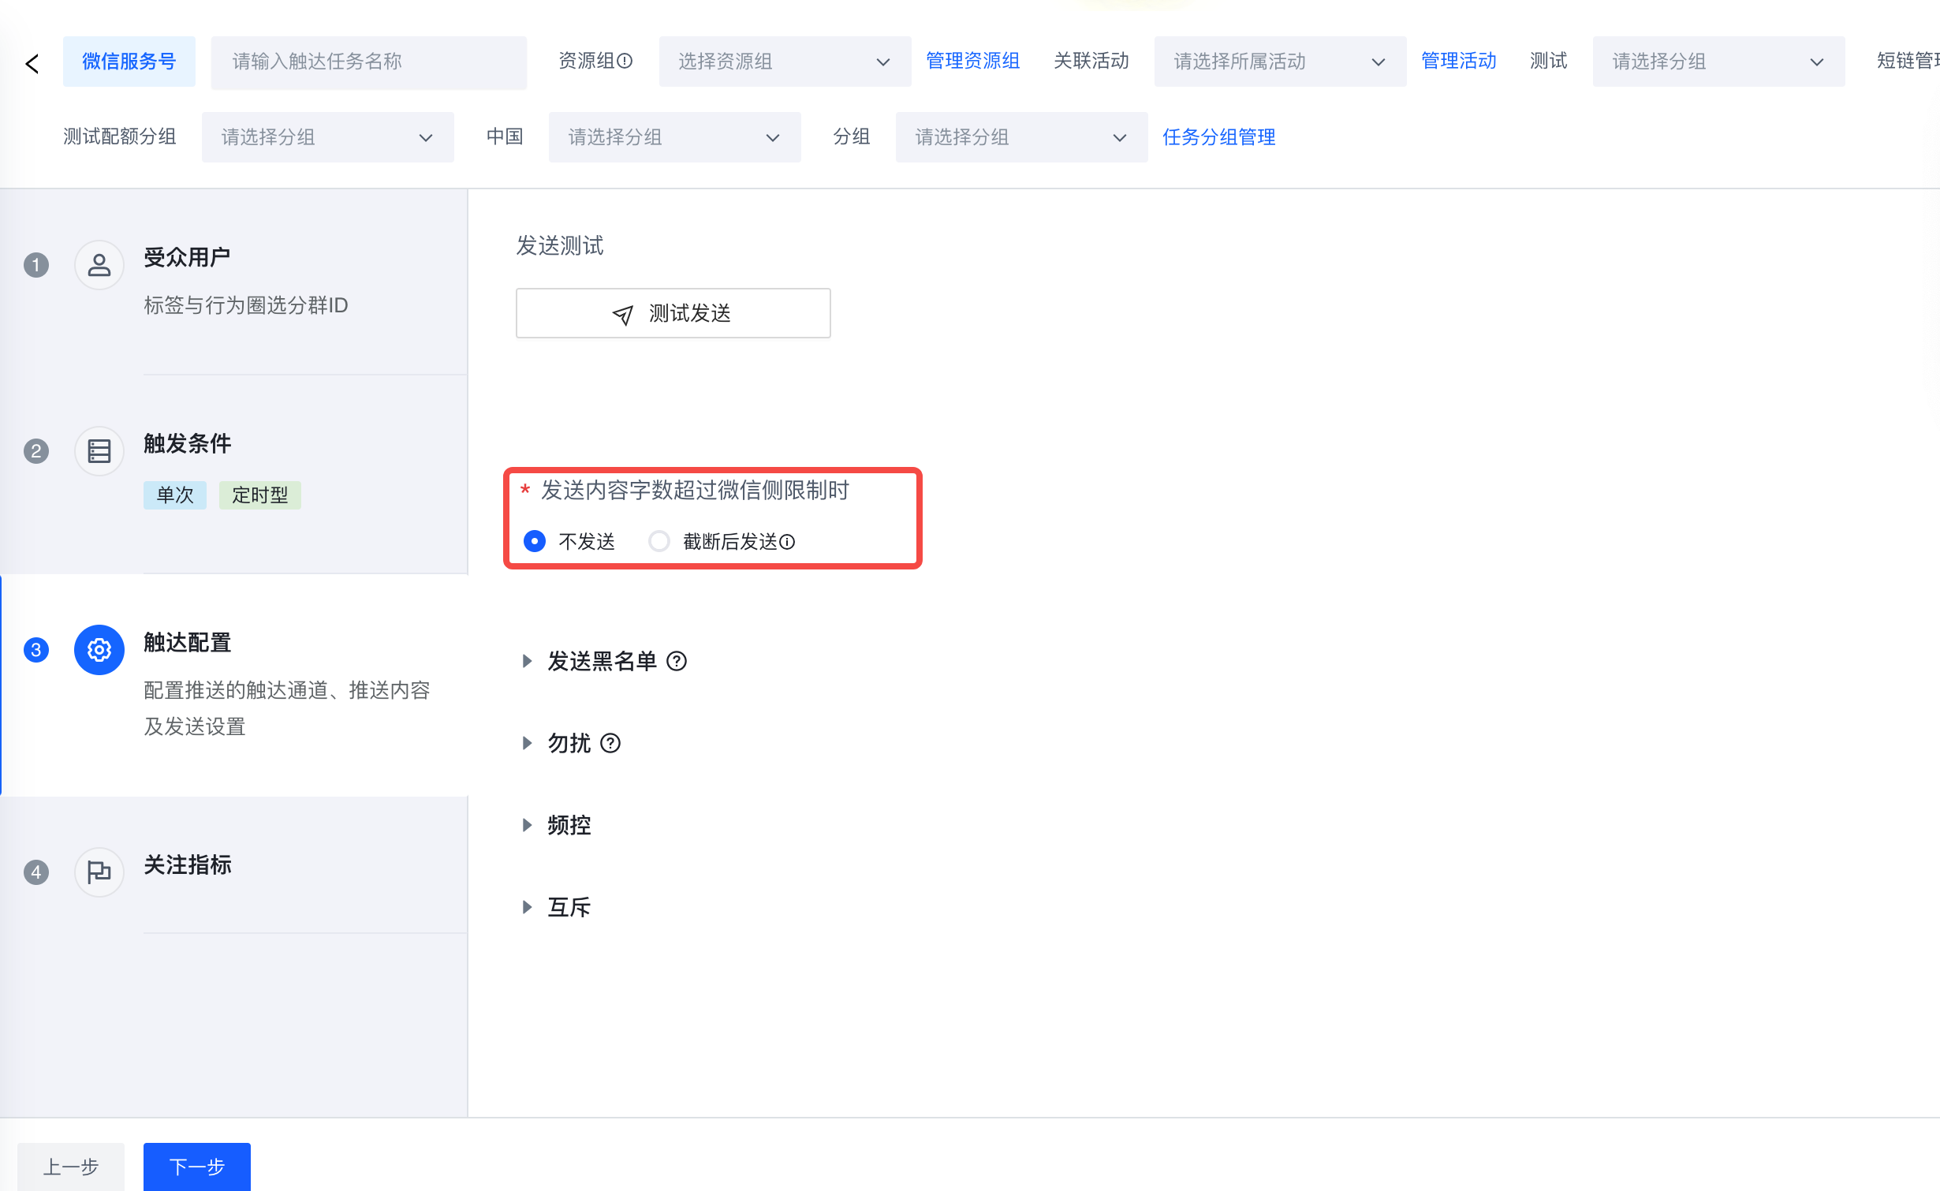The image size is (1940, 1191).
Task: Click the 测试发送 button
Action: [x=673, y=313]
